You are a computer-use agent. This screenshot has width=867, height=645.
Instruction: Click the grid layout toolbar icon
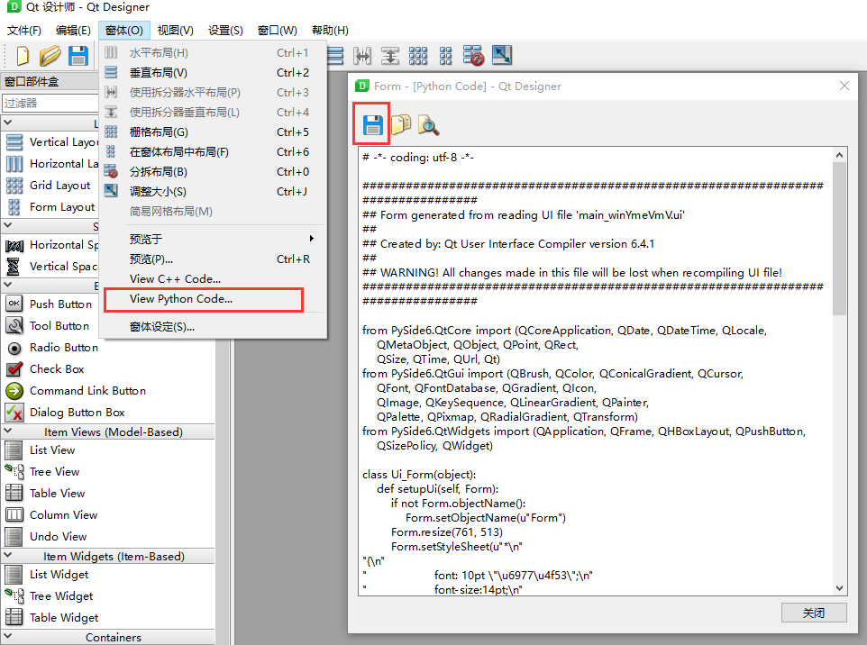pos(418,56)
